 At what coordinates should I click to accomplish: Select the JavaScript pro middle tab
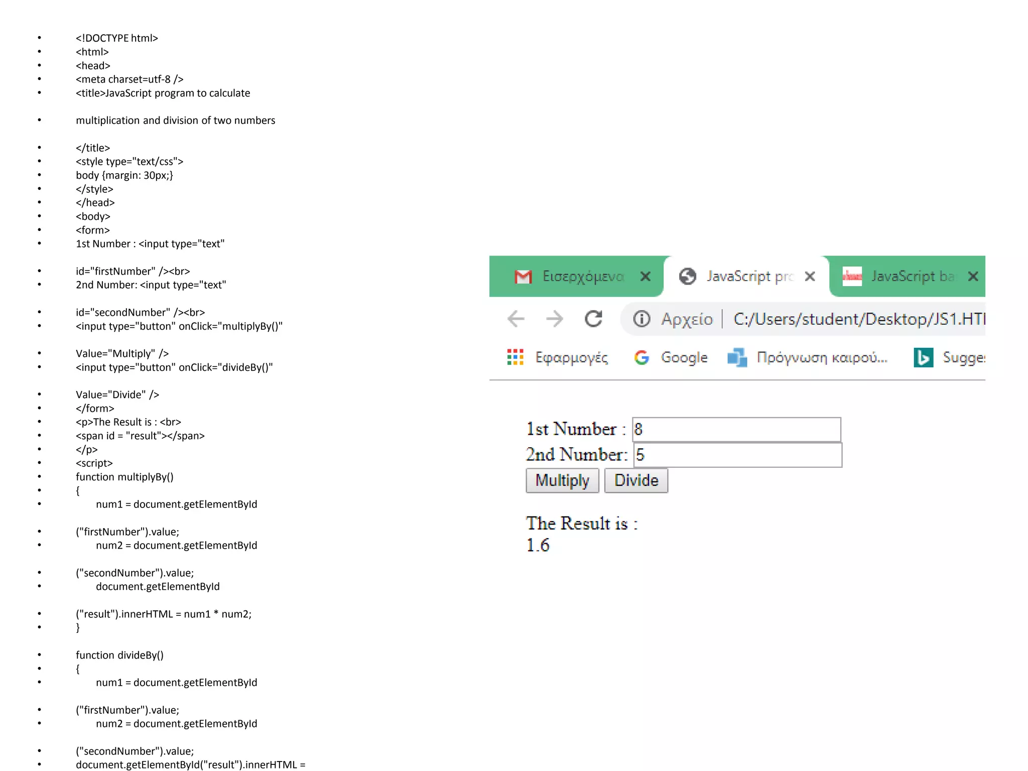point(749,277)
